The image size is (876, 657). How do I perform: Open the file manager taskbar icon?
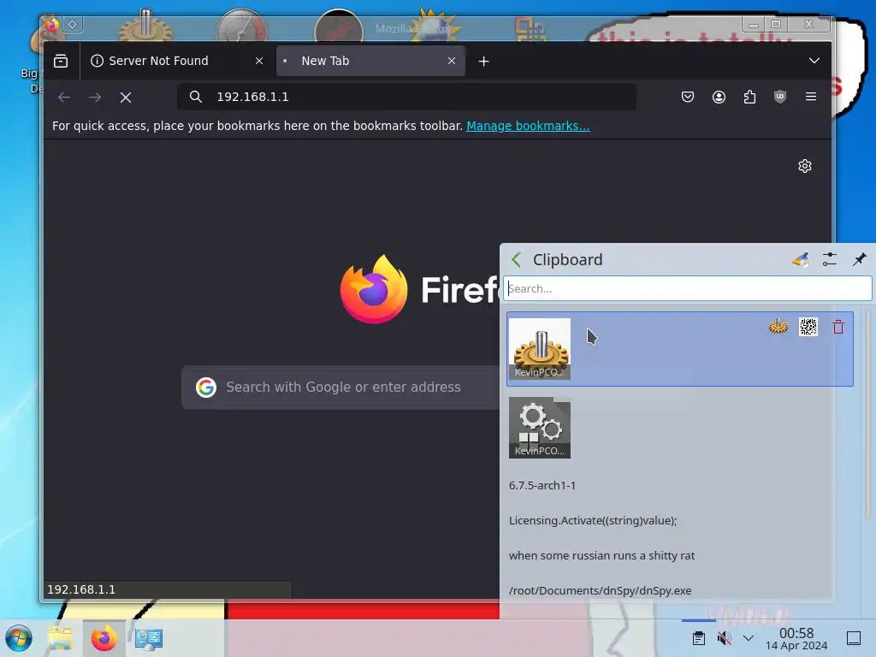(x=61, y=638)
